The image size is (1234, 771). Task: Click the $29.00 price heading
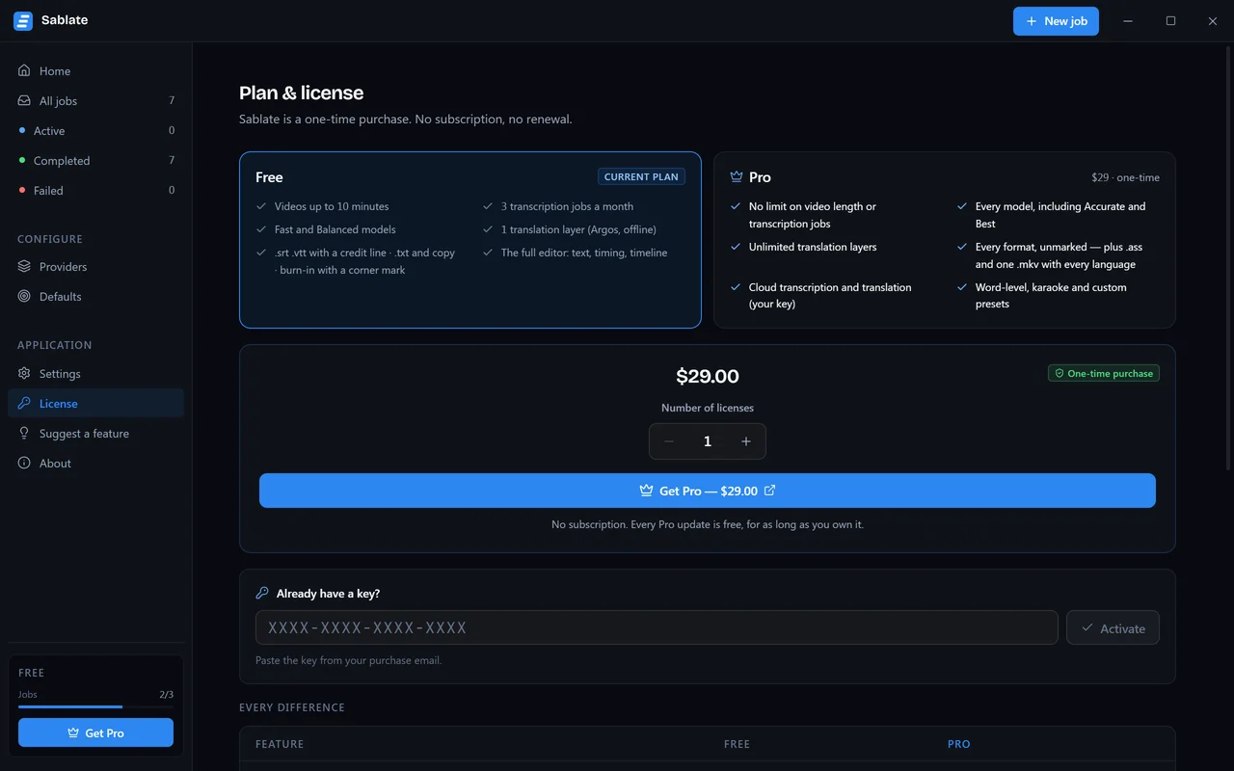click(708, 376)
